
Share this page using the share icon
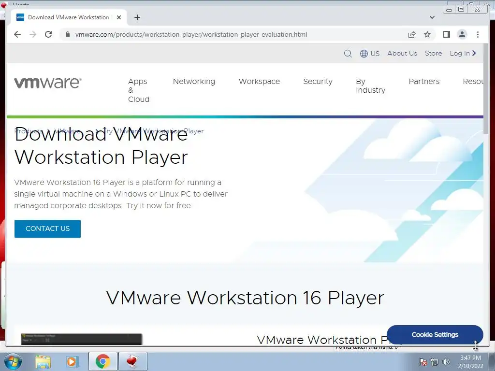pyautogui.click(x=412, y=34)
